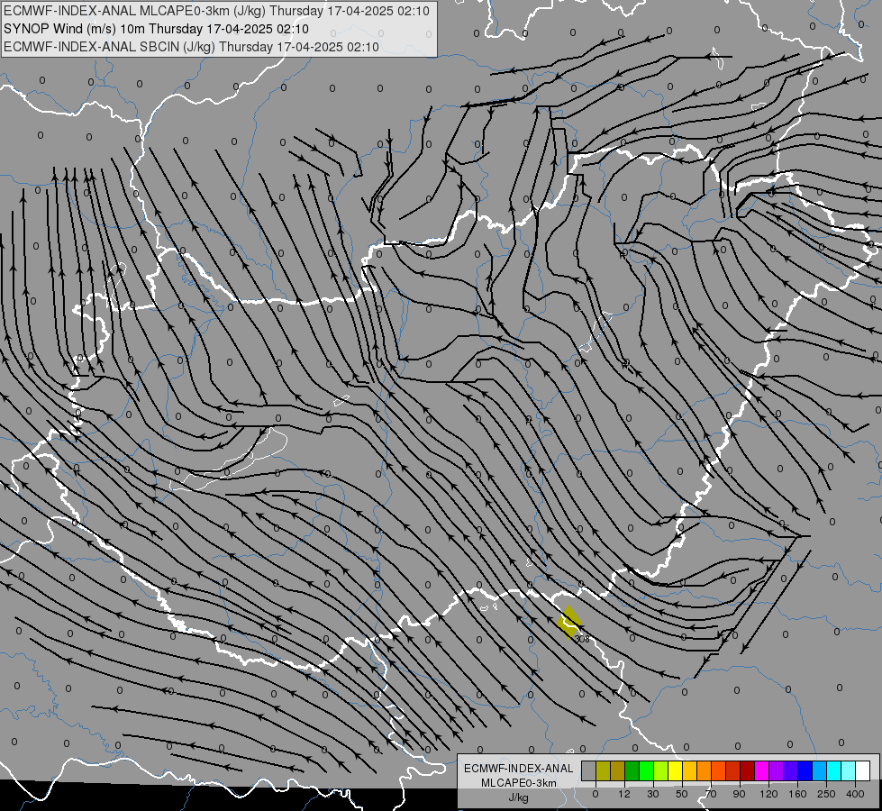This screenshot has width=882, height=811.
Task: Pick the dark green legend swatch
Action: [632, 770]
